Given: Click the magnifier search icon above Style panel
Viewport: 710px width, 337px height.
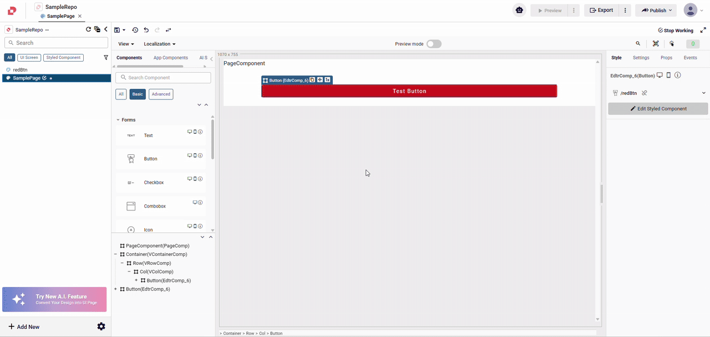Looking at the screenshot, I should 638,44.
